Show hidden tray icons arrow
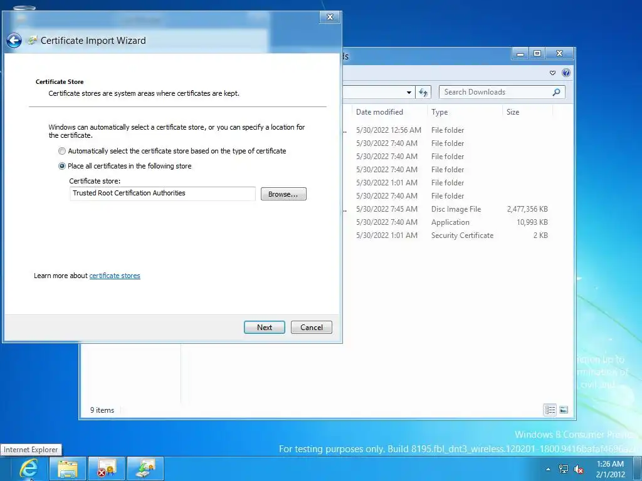 coord(548,469)
